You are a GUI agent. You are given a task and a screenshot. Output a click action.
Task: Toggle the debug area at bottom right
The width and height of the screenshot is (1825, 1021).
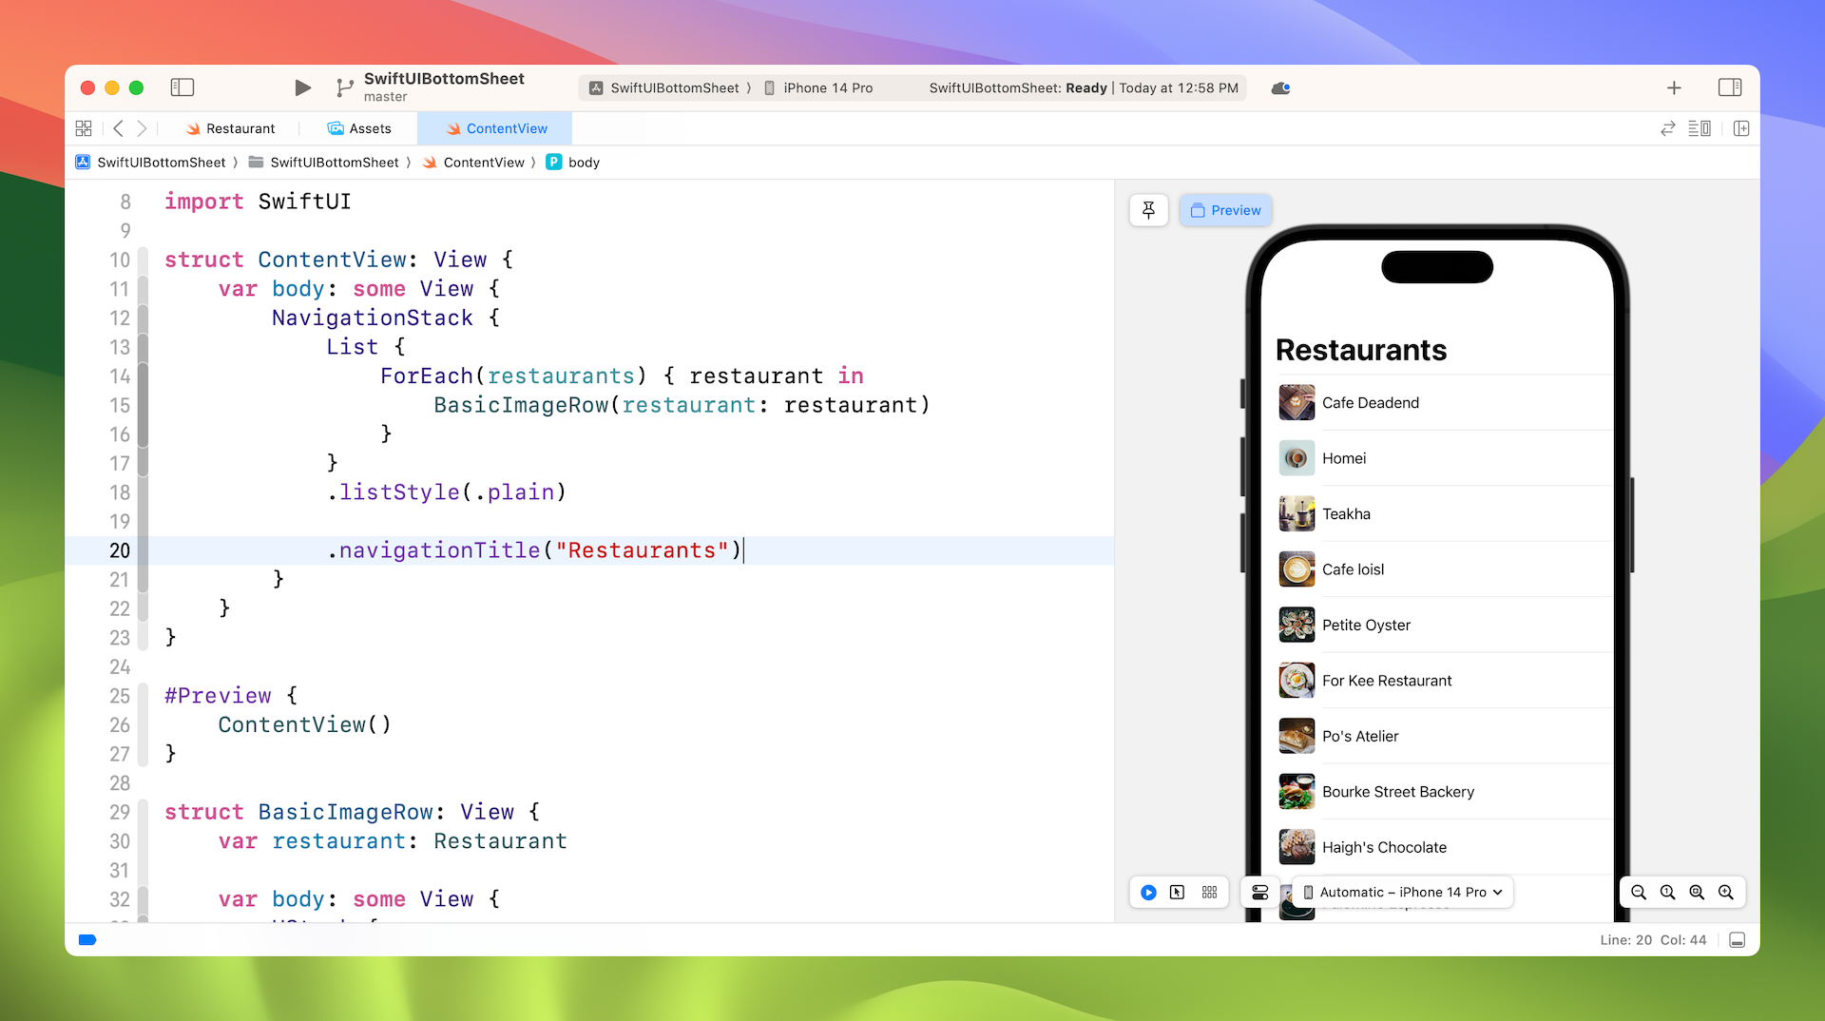pos(1737,940)
